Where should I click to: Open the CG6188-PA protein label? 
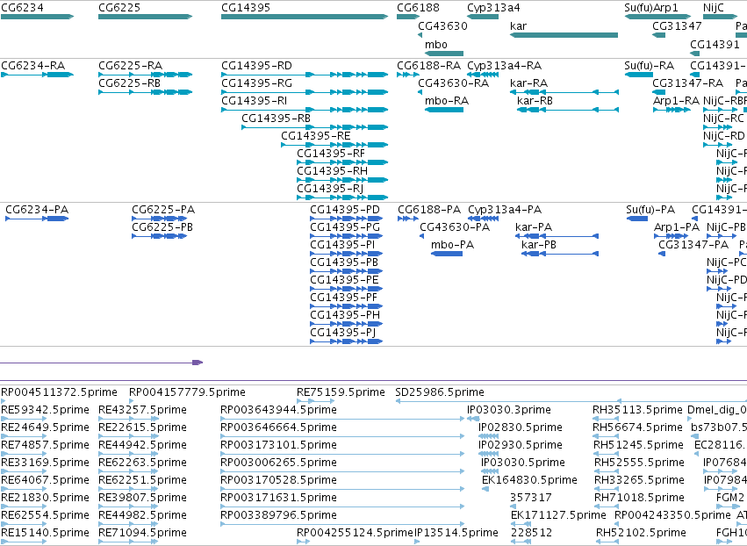429,210
